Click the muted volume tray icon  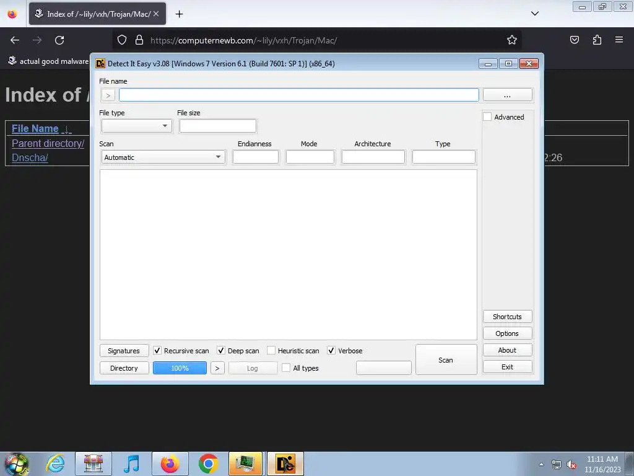pyautogui.click(x=571, y=464)
